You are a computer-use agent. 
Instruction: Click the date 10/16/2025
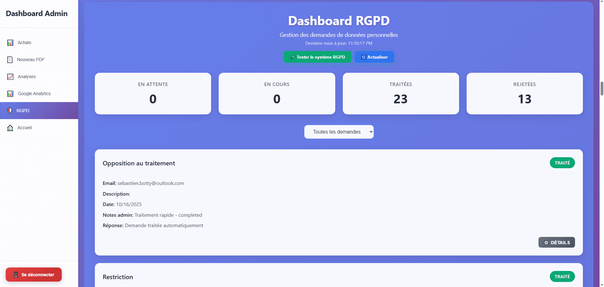129,204
